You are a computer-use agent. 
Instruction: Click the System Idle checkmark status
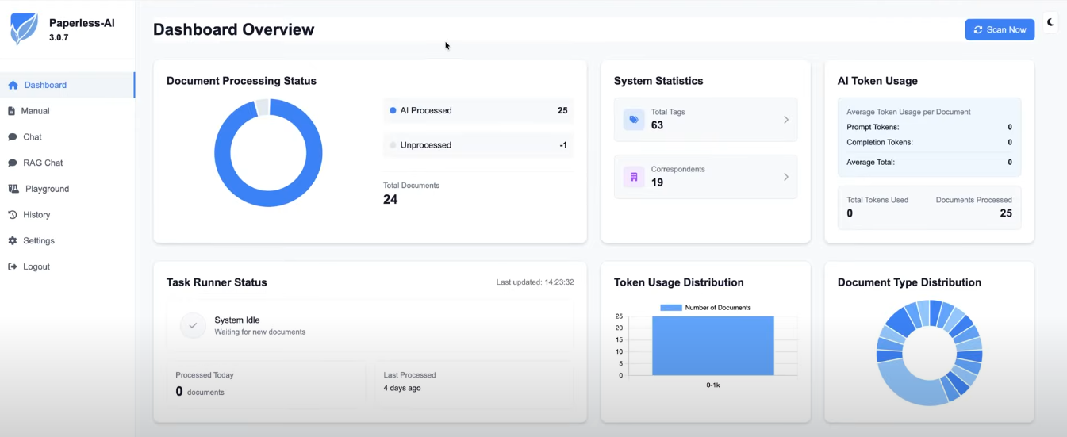pyautogui.click(x=193, y=325)
